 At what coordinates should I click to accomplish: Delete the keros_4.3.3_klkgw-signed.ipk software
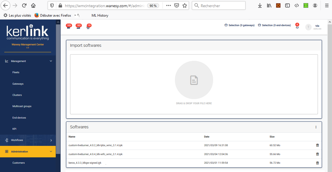tap(317, 163)
